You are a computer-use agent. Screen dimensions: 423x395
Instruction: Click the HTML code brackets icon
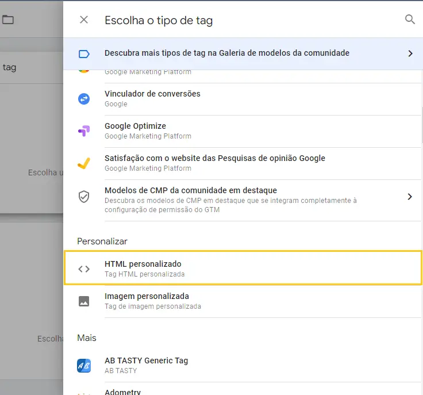click(x=84, y=269)
